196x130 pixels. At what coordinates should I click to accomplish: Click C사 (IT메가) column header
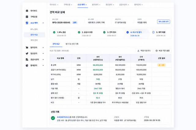coord(141,58)
